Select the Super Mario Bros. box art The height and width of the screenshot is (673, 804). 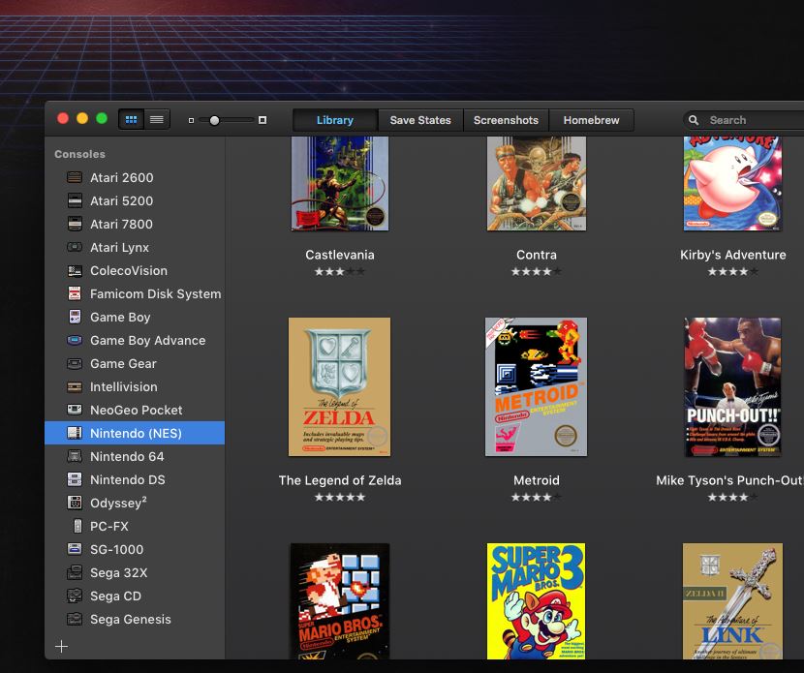pyautogui.click(x=340, y=601)
